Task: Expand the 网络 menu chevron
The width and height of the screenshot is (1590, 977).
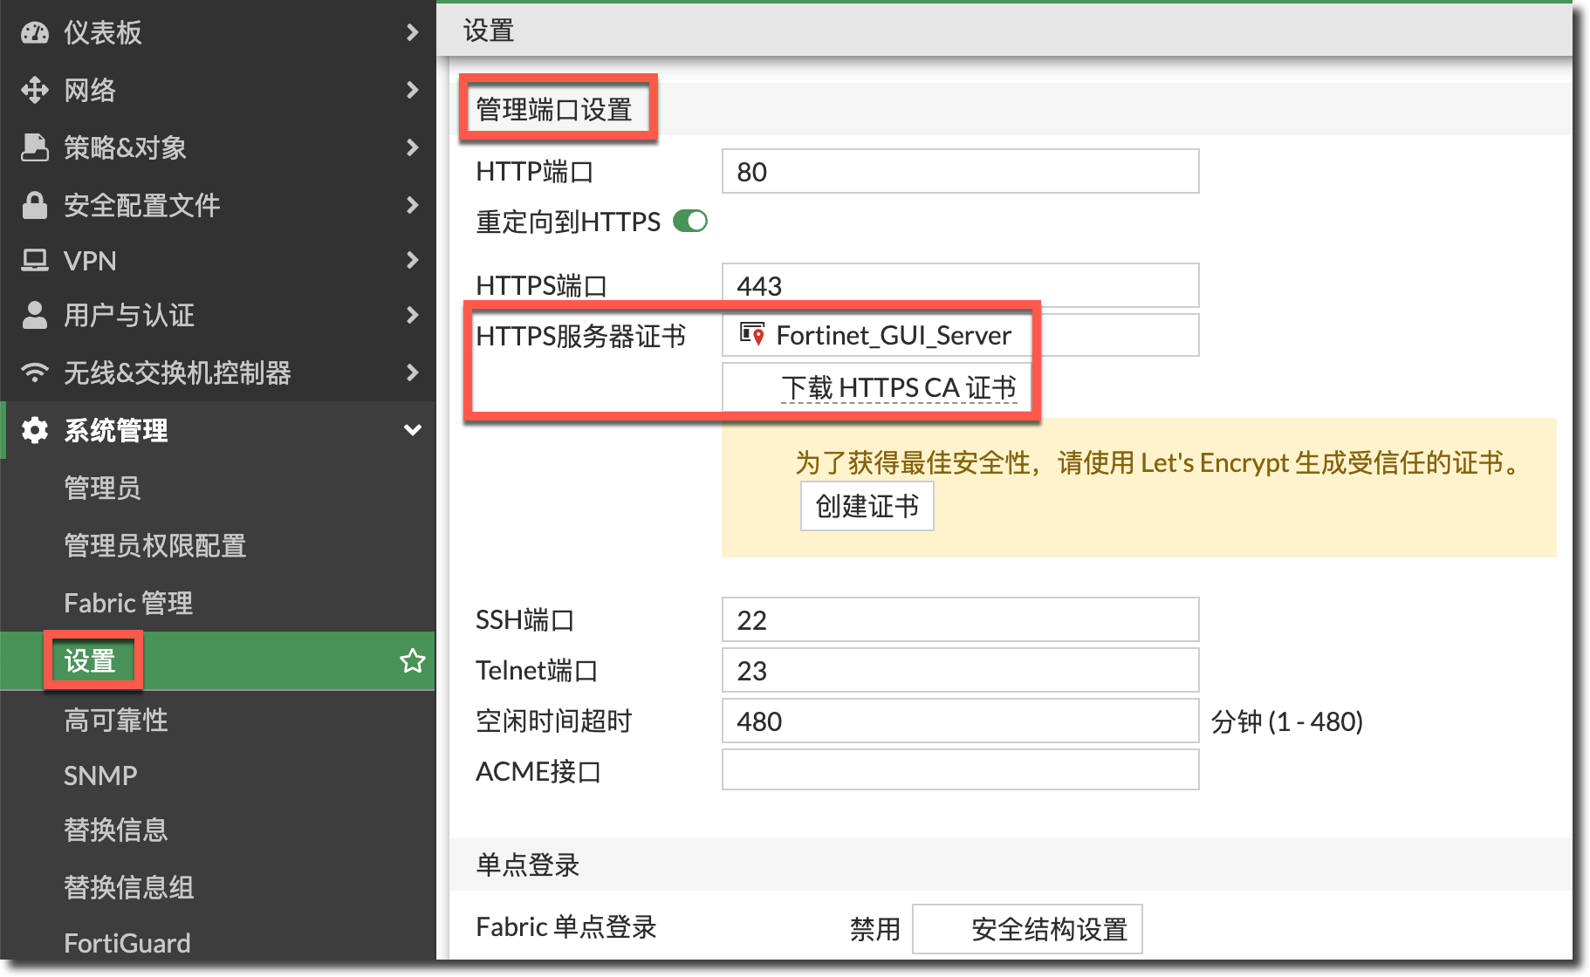Action: 412,90
